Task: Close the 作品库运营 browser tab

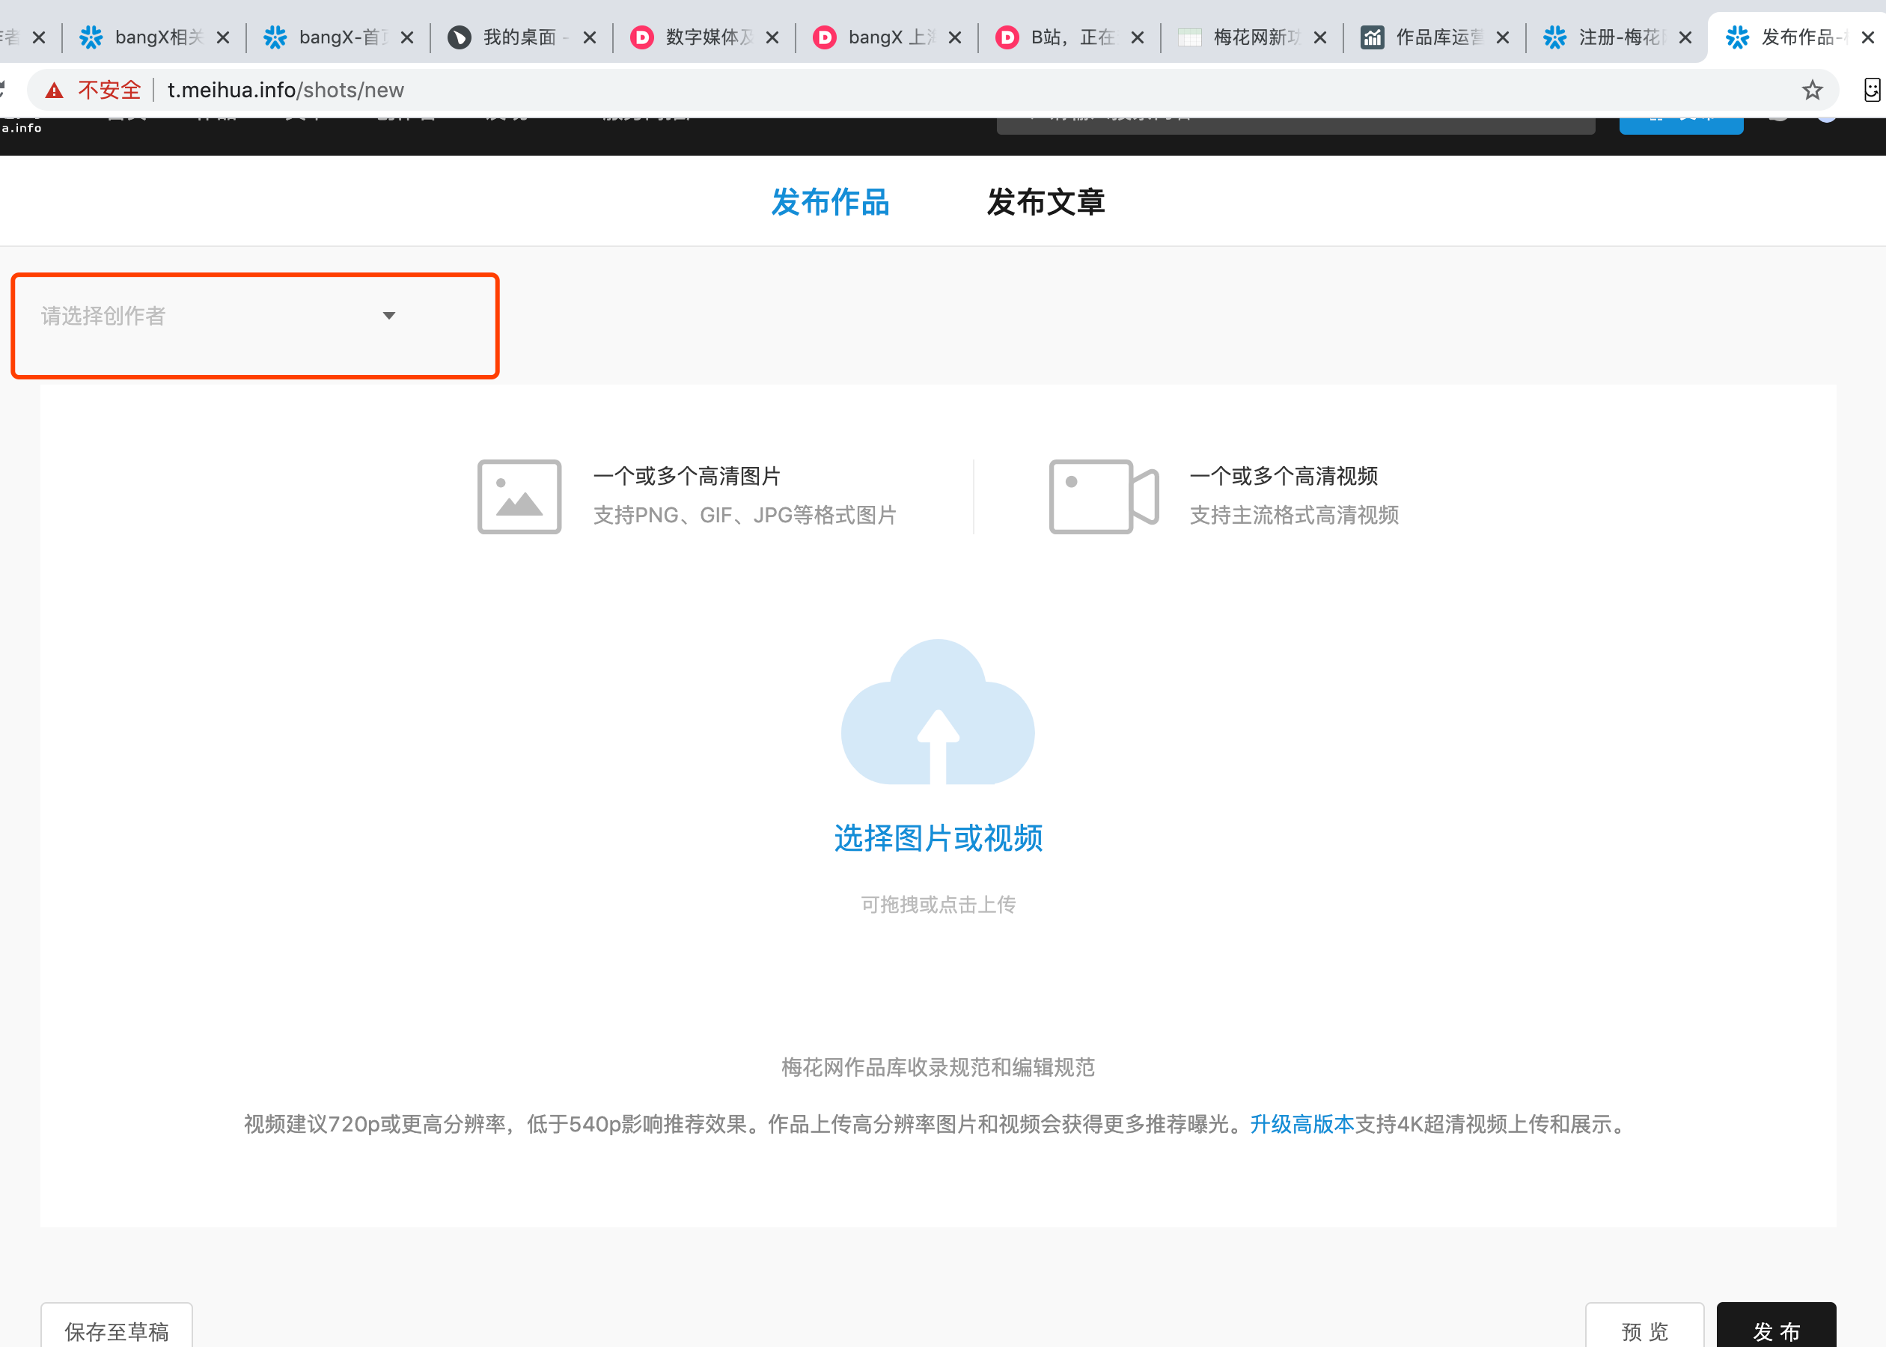Action: point(1503,37)
